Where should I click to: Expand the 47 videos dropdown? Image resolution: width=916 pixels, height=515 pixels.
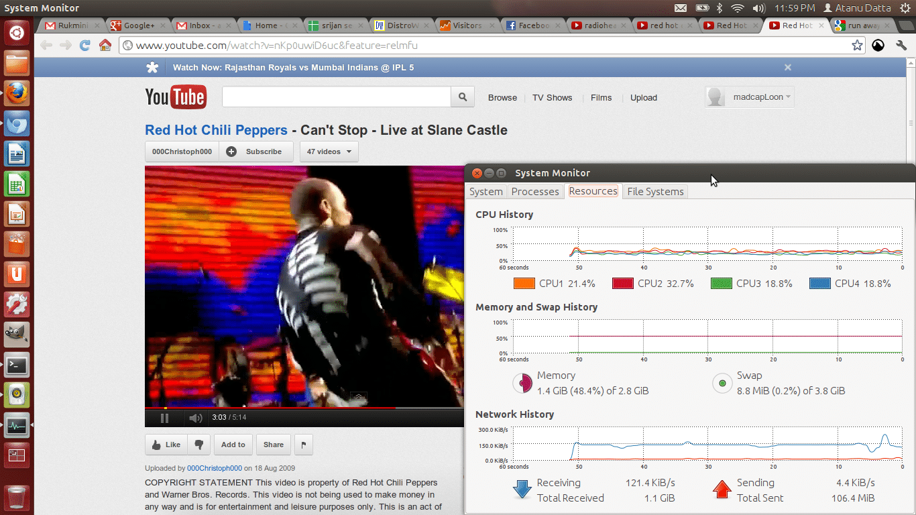329,152
